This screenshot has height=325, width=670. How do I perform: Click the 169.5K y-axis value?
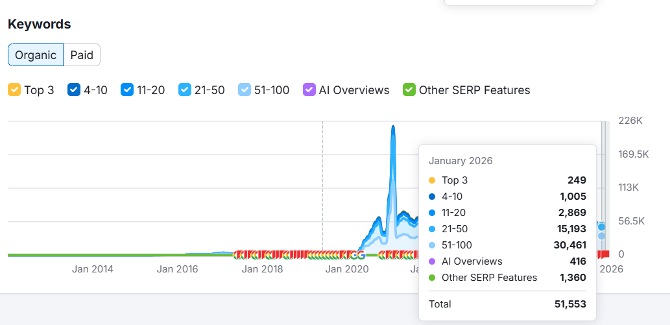click(x=634, y=154)
